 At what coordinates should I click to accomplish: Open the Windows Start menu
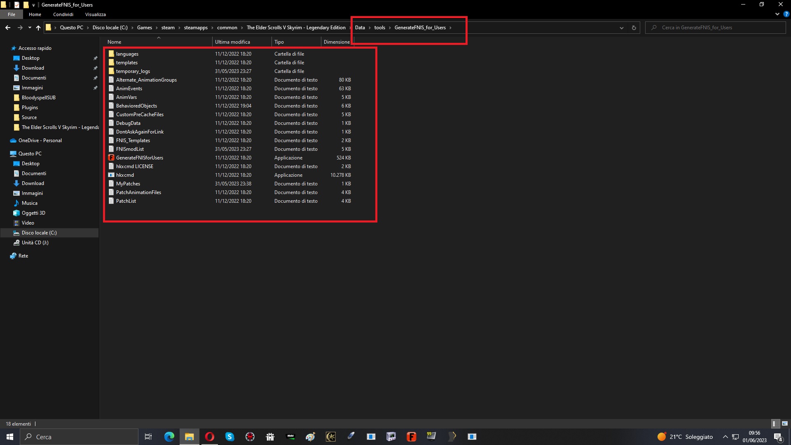(10, 437)
